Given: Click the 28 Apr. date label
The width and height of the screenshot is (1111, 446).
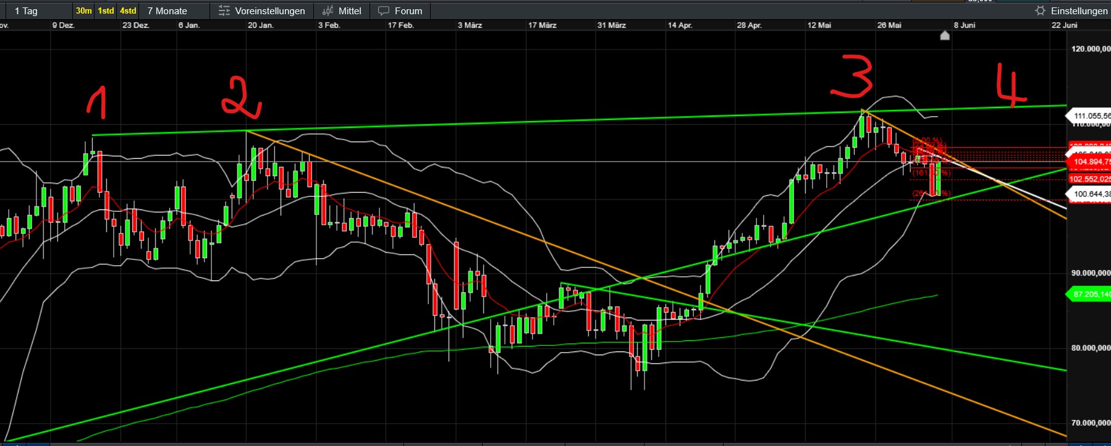Looking at the screenshot, I should pos(749,25).
